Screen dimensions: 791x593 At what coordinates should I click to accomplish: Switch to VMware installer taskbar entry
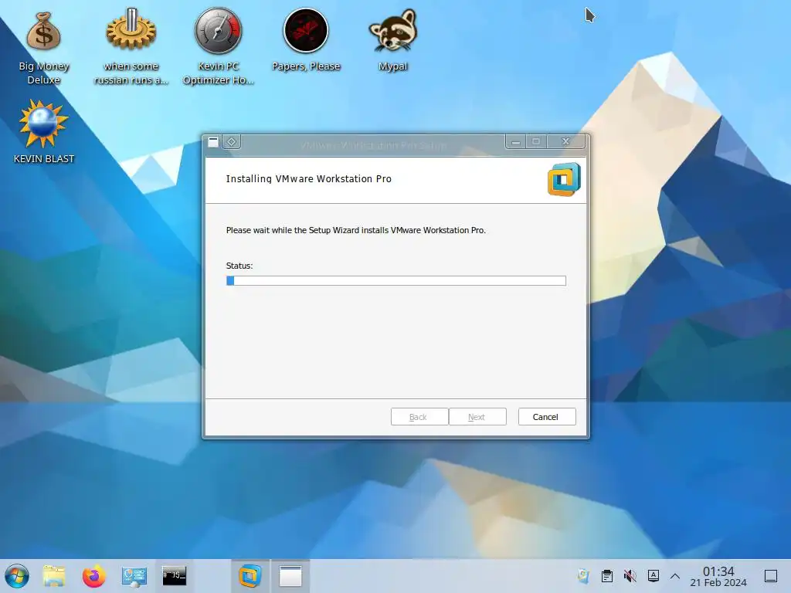point(250,576)
